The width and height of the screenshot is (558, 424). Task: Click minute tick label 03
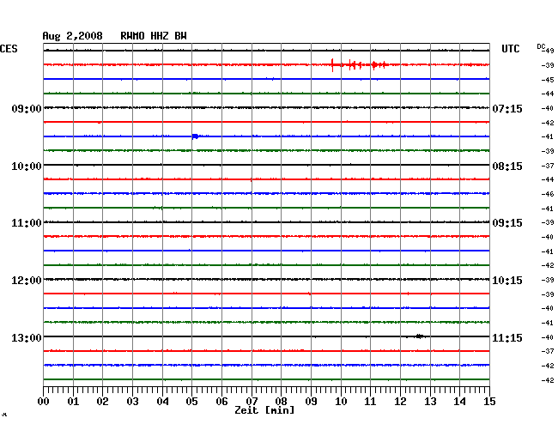pos(133,401)
